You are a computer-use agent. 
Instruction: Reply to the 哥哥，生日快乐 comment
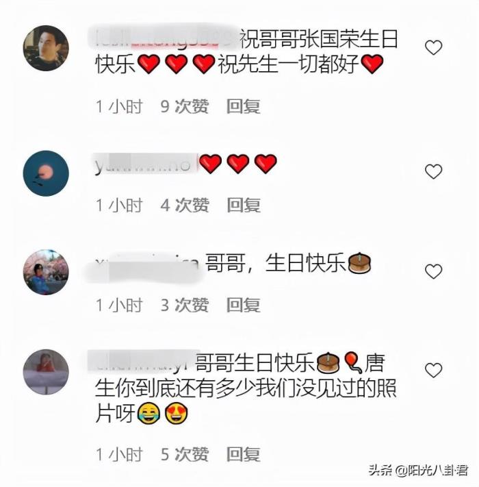pyautogui.click(x=243, y=305)
